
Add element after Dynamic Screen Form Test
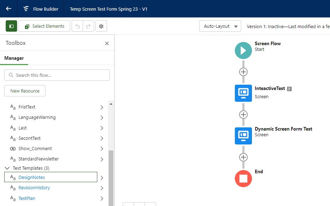(243, 157)
